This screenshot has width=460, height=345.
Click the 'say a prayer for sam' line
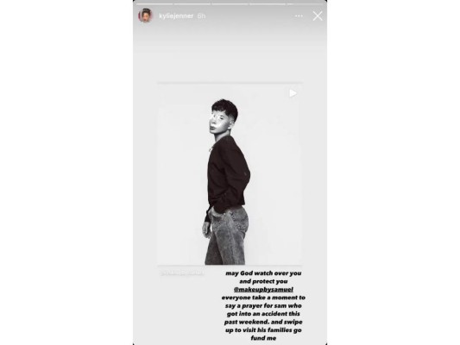point(263,305)
